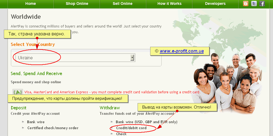Click 'Spend money and shop online' text
Viewport: 273px width, 136px height.
click(36, 82)
